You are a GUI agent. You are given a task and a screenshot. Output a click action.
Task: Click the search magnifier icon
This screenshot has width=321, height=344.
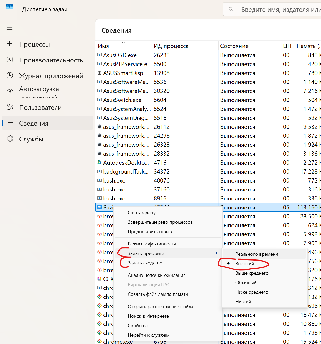pos(231,9)
